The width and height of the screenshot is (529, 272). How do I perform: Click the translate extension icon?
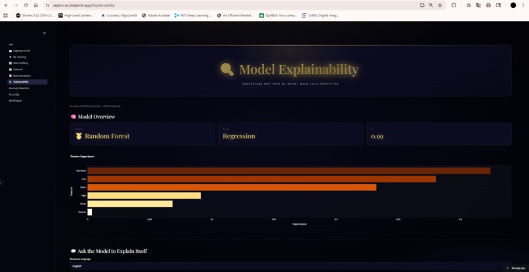[x=478, y=5]
